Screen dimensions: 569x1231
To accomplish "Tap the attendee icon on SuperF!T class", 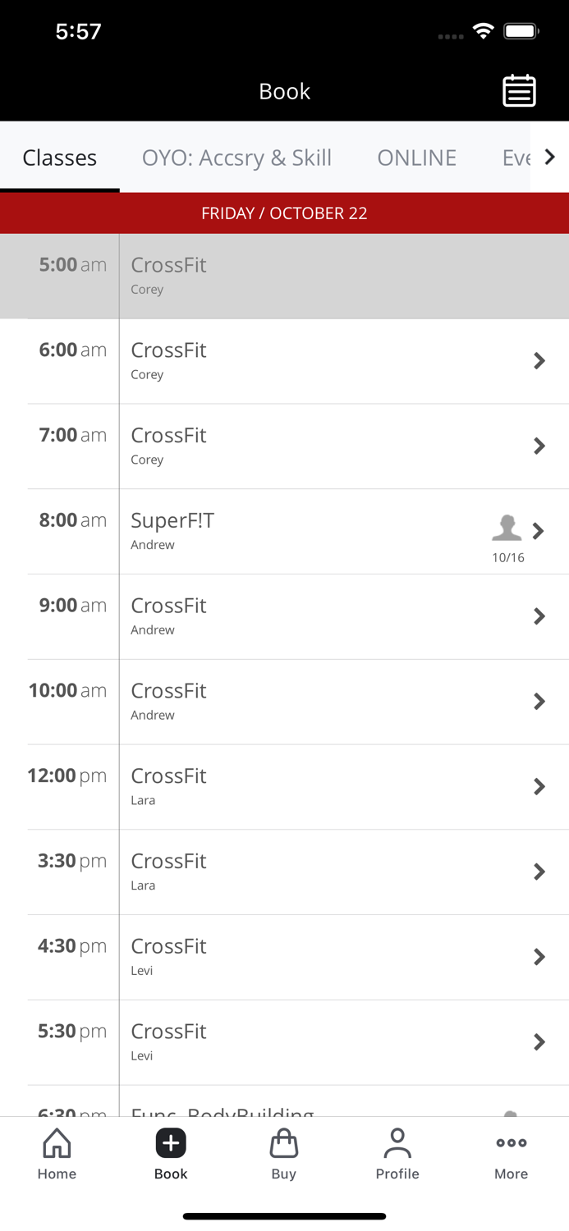I will 507,529.
